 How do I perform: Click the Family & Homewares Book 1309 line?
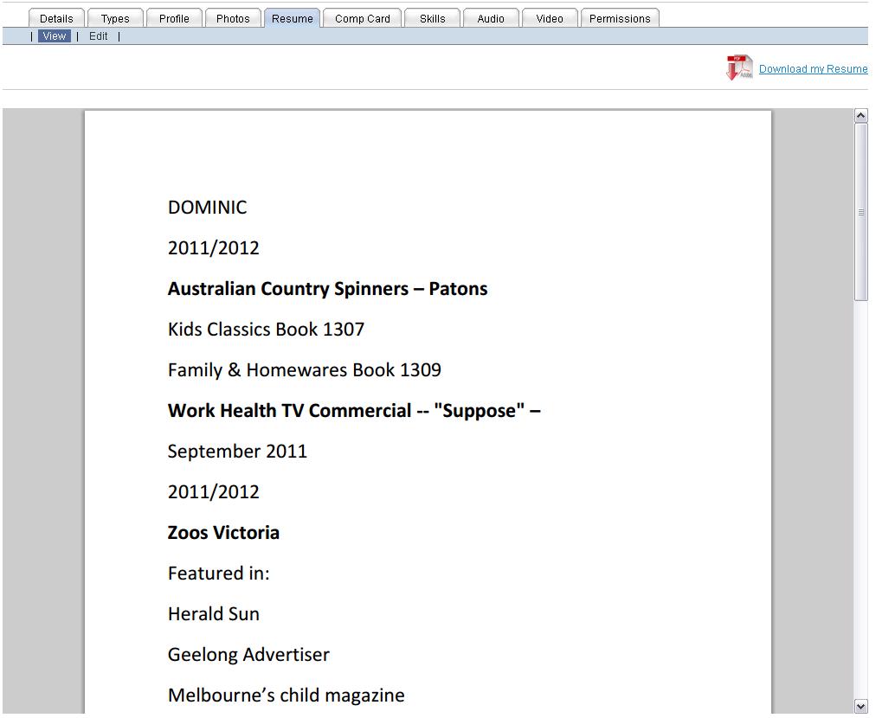click(304, 370)
